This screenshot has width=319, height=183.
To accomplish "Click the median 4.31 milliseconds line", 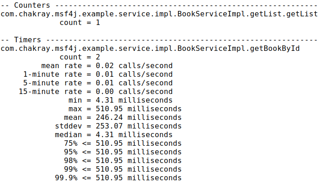I will point(113,135).
